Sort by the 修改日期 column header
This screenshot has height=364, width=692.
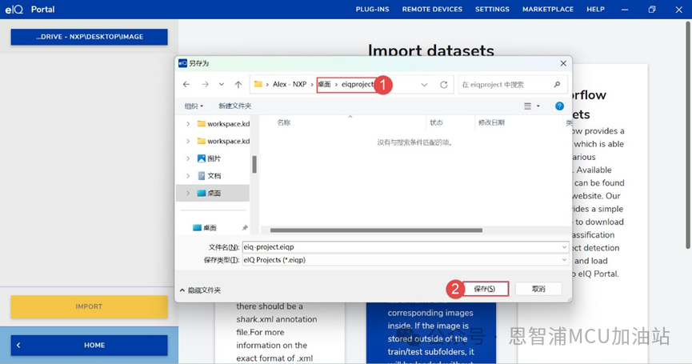point(491,122)
